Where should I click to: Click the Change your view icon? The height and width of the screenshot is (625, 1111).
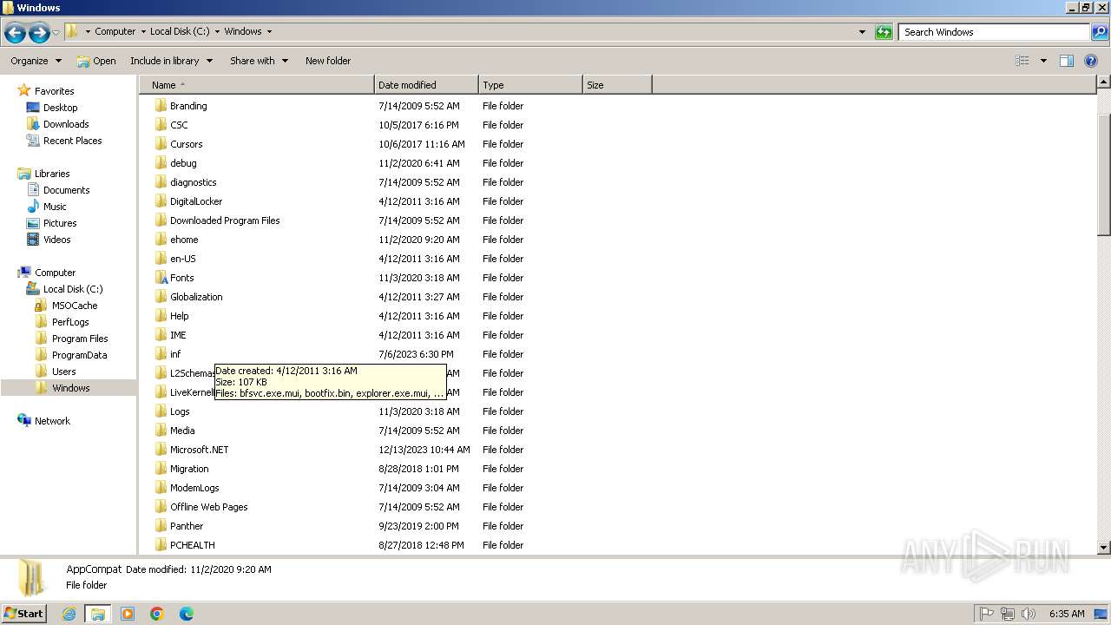(1022, 61)
